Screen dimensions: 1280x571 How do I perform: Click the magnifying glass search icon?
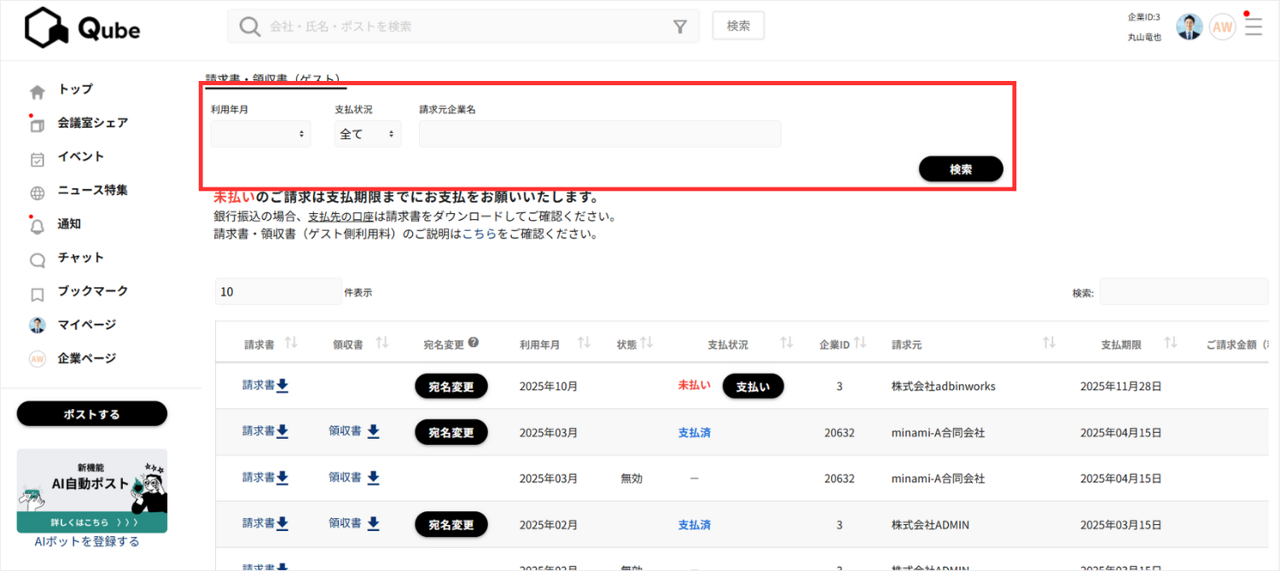tap(249, 27)
